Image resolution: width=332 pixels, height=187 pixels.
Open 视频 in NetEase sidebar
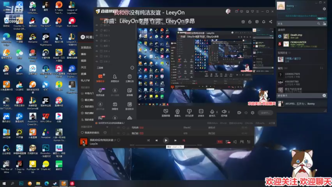tap(83, 61)
